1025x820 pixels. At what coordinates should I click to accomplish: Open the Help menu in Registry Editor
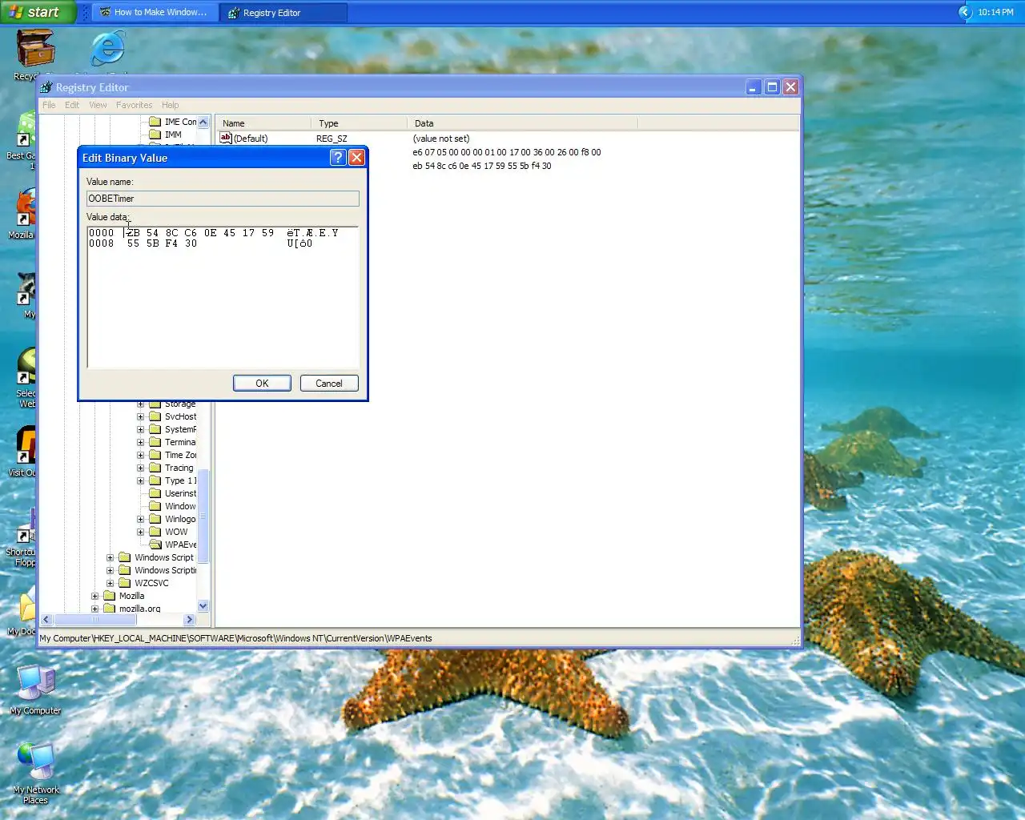pos(170,105)
